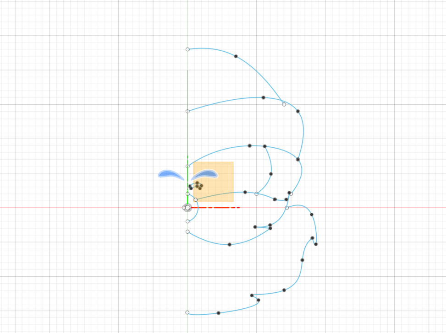Image resolution: width=446 pixels, height=333 pixels.
Task: Select the detached left leaf graphic
Action: click(x=170, y=174)
